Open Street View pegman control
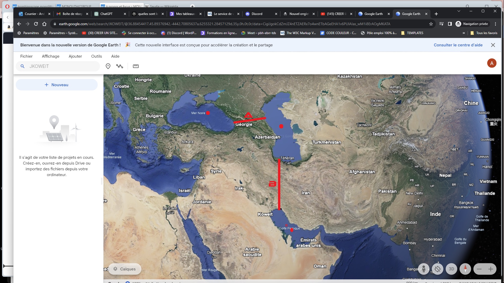 coord(424,269)
